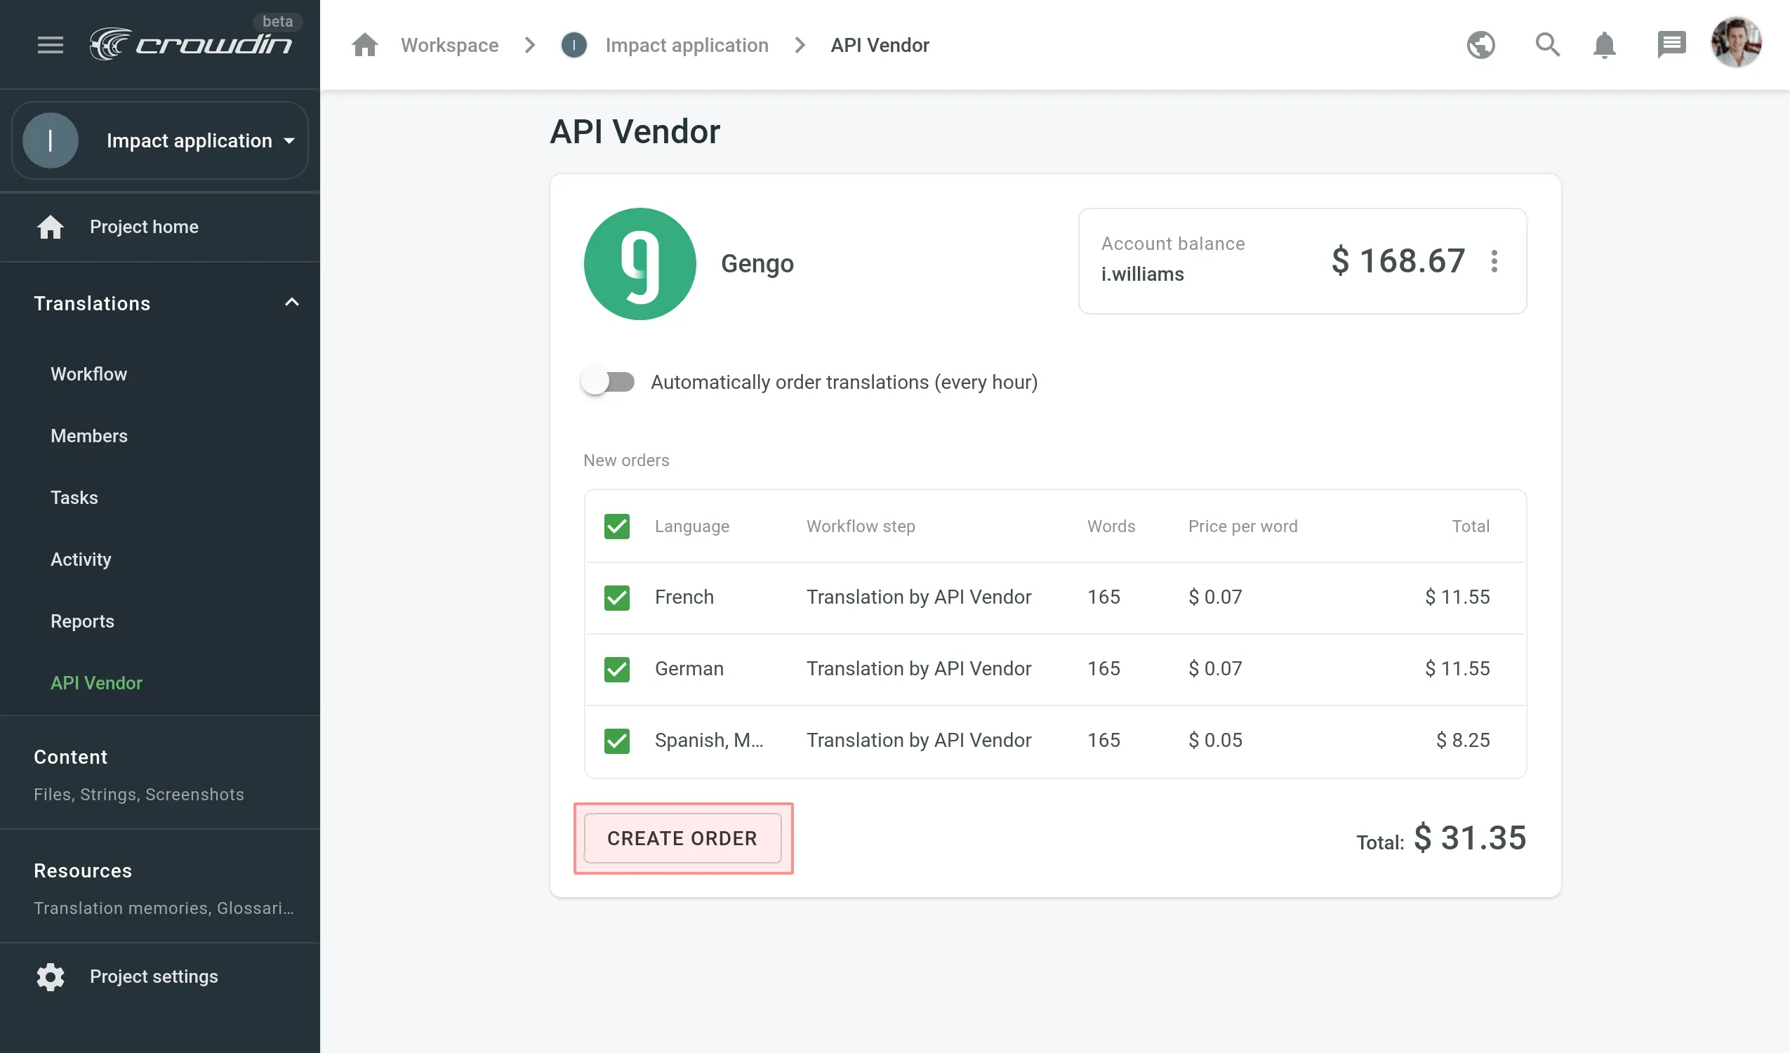
Task: Open the hamburger menu icon
Action: point(51,45)
